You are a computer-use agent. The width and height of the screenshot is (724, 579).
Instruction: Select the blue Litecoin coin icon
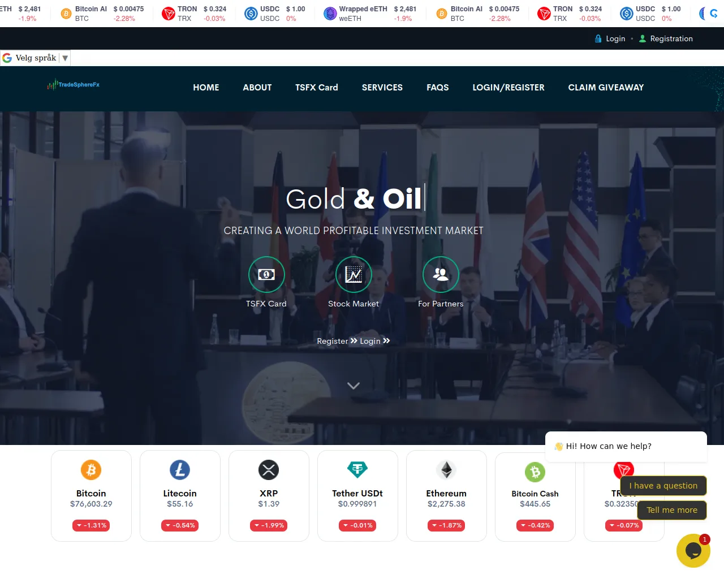tap(180, 470)
